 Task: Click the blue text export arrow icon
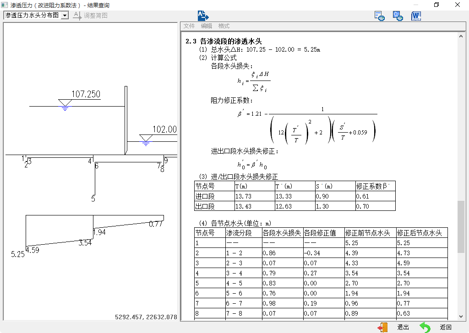coord(203,16)
